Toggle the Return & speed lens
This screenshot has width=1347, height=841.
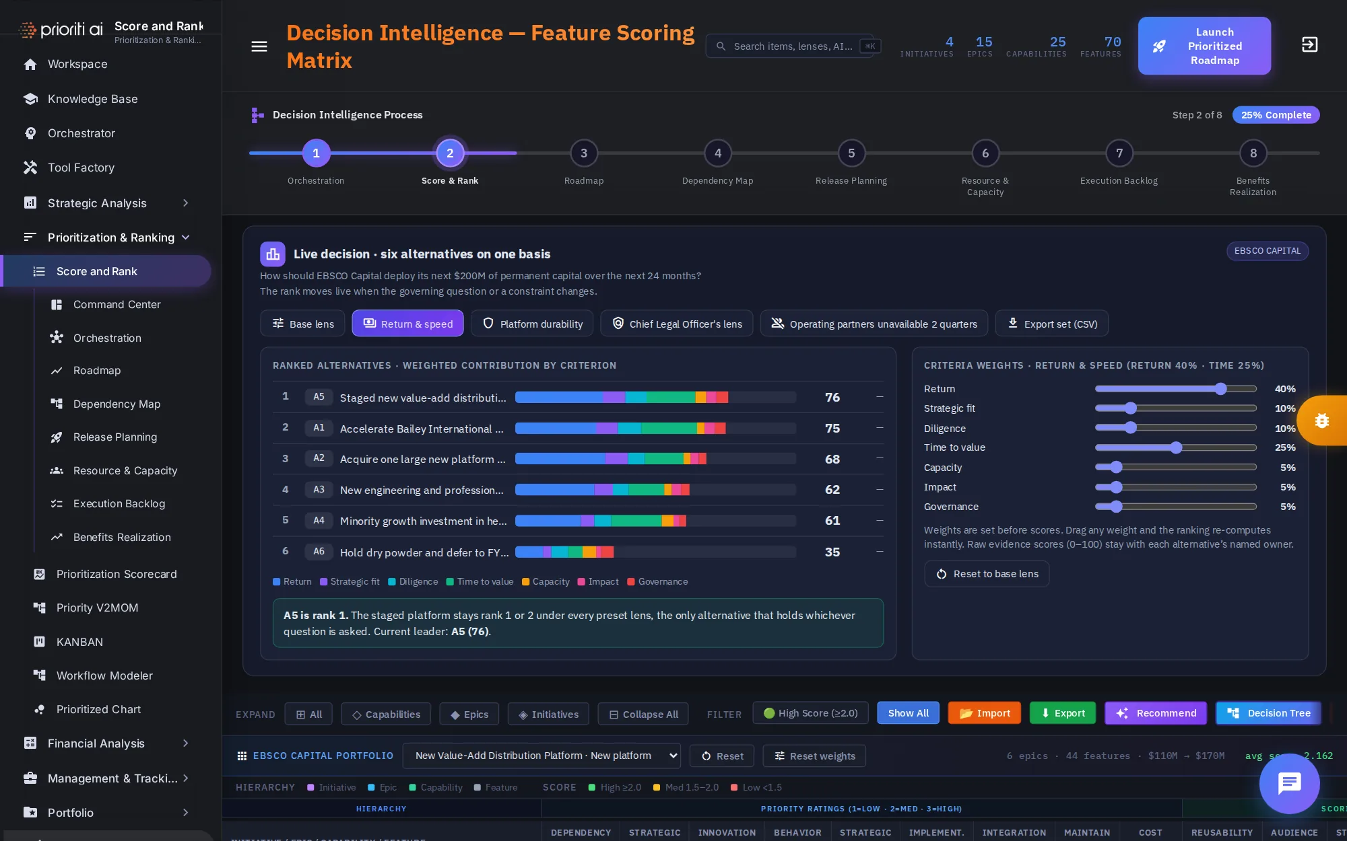[407, 324]
